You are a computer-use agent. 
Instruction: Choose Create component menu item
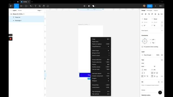101,76
